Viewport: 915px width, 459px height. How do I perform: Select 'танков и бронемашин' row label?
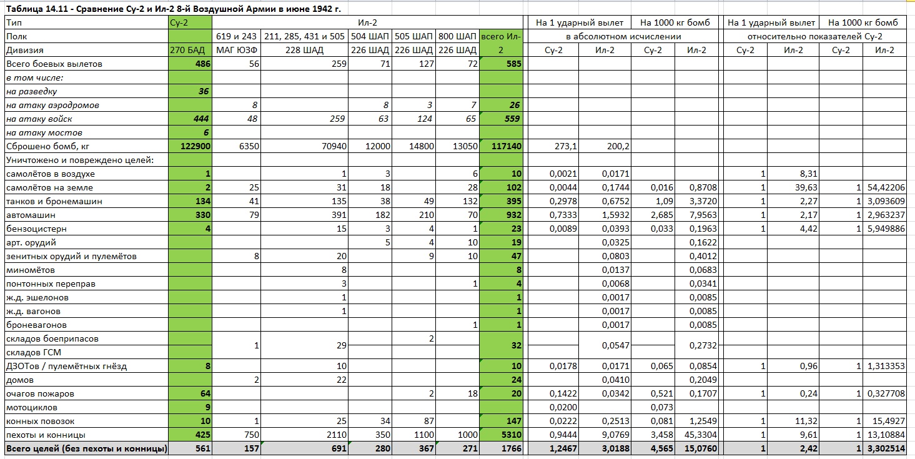86,201
